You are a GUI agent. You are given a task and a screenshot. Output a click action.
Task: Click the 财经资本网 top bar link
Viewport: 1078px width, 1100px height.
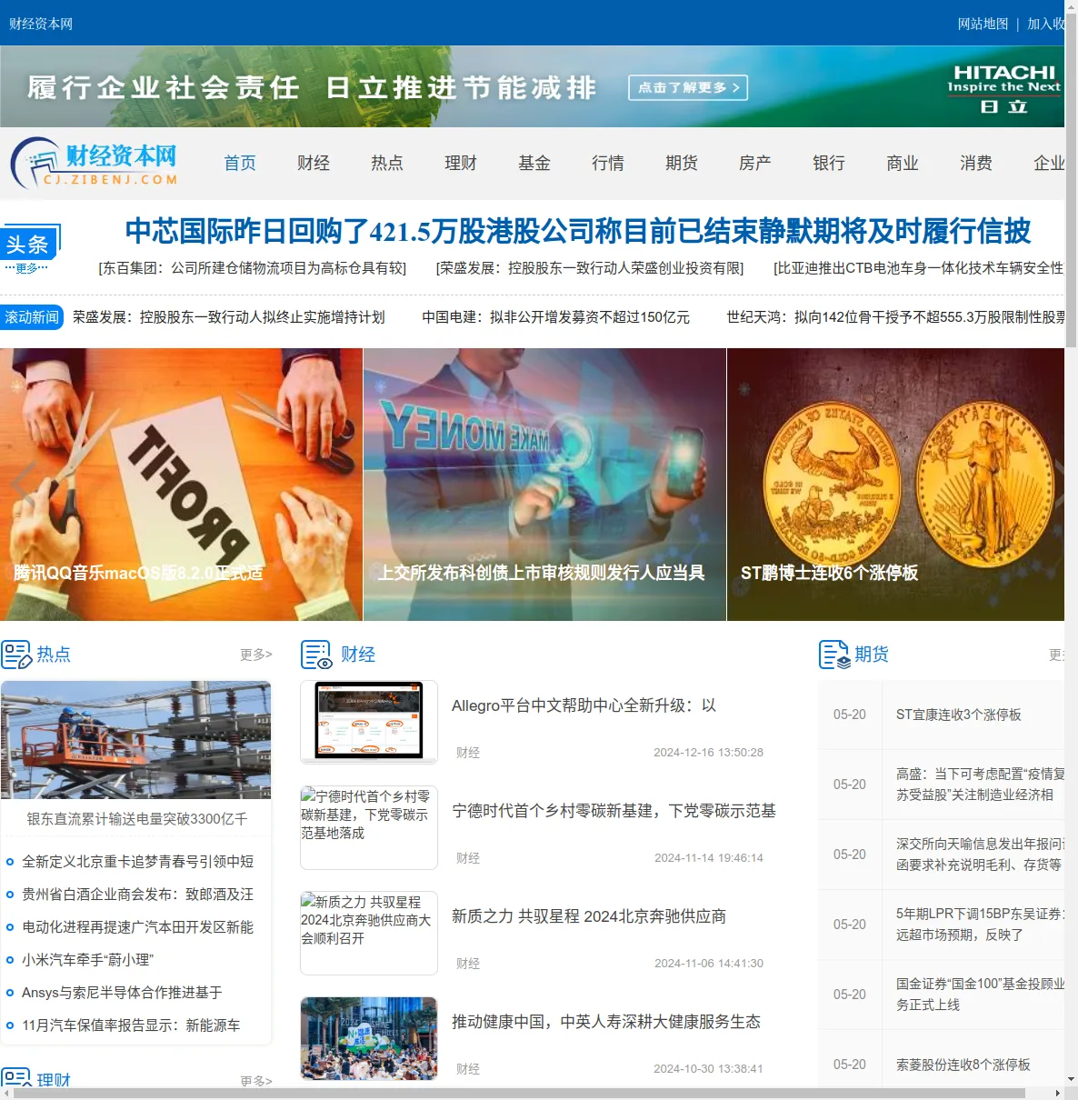point(41,24)
